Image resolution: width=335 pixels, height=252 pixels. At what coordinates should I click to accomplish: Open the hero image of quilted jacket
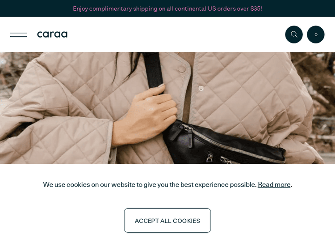(167, 108)
